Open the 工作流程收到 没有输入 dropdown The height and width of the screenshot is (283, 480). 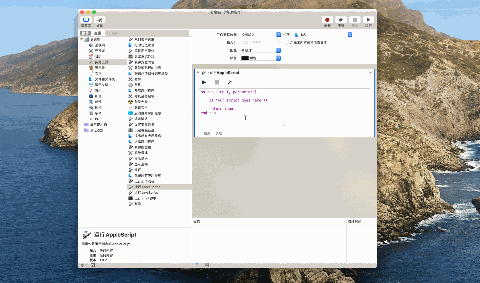click(x=260, y=35)
